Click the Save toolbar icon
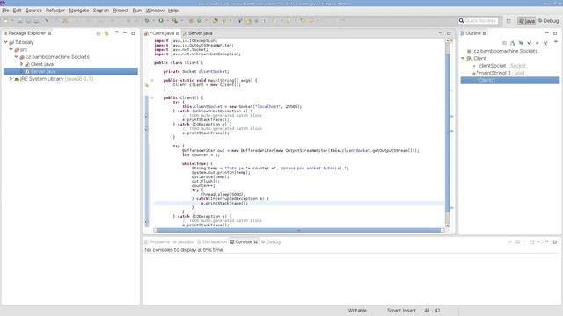The height and width of the screenshot is (316, 563). [x=20, y=21]
